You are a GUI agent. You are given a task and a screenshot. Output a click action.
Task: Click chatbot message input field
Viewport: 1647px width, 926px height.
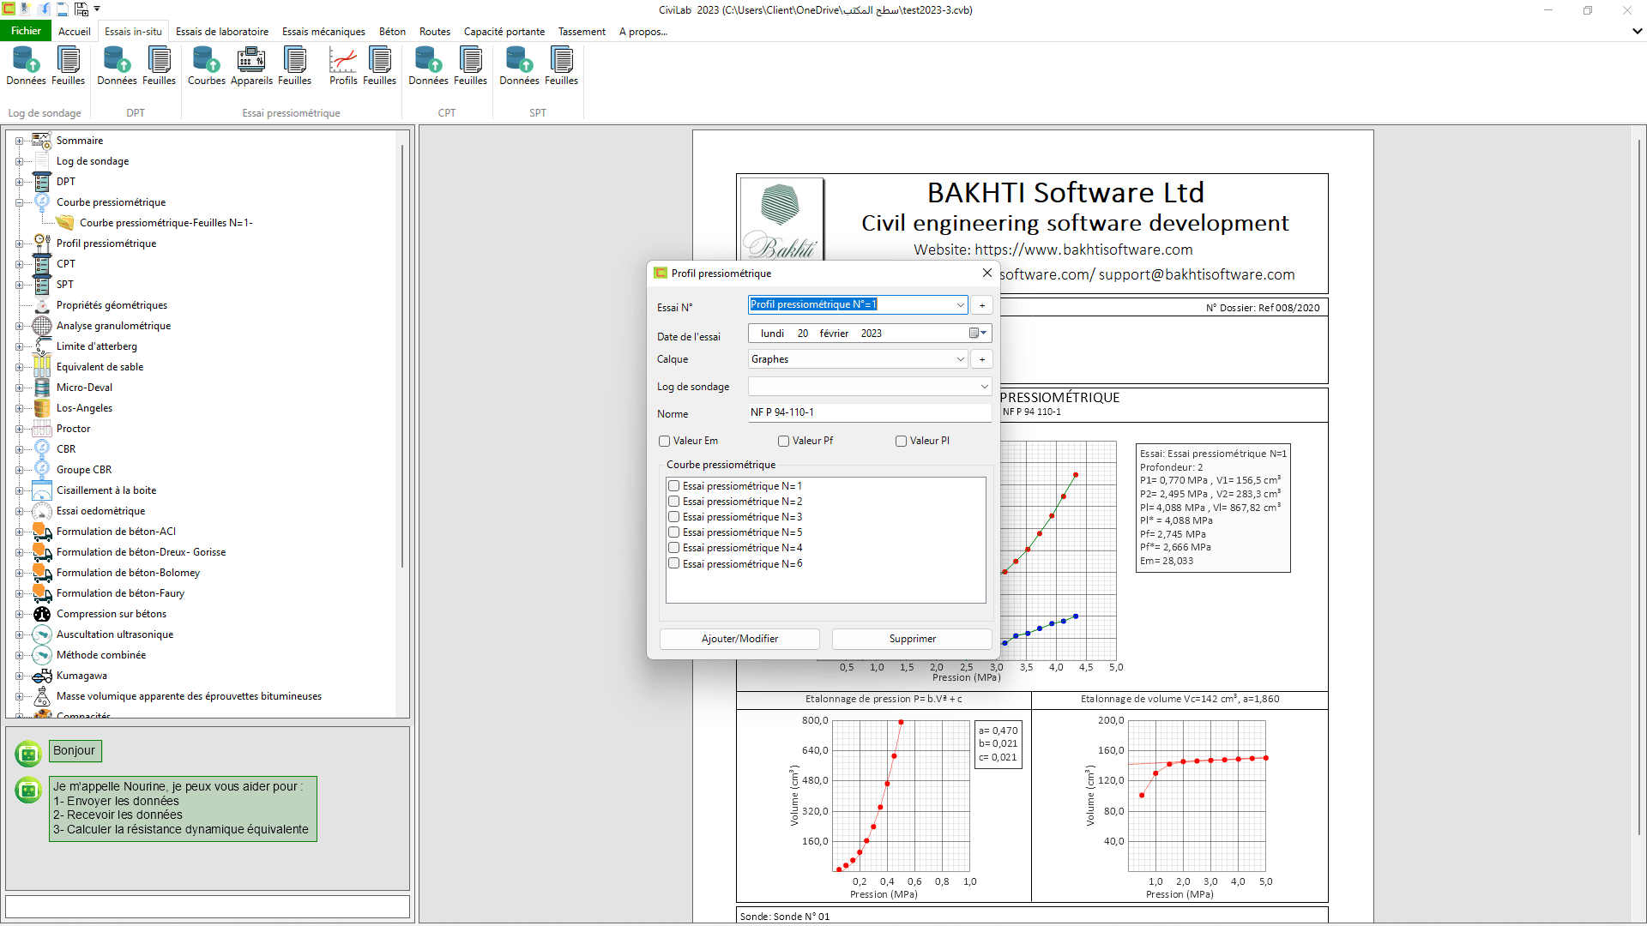208,906
